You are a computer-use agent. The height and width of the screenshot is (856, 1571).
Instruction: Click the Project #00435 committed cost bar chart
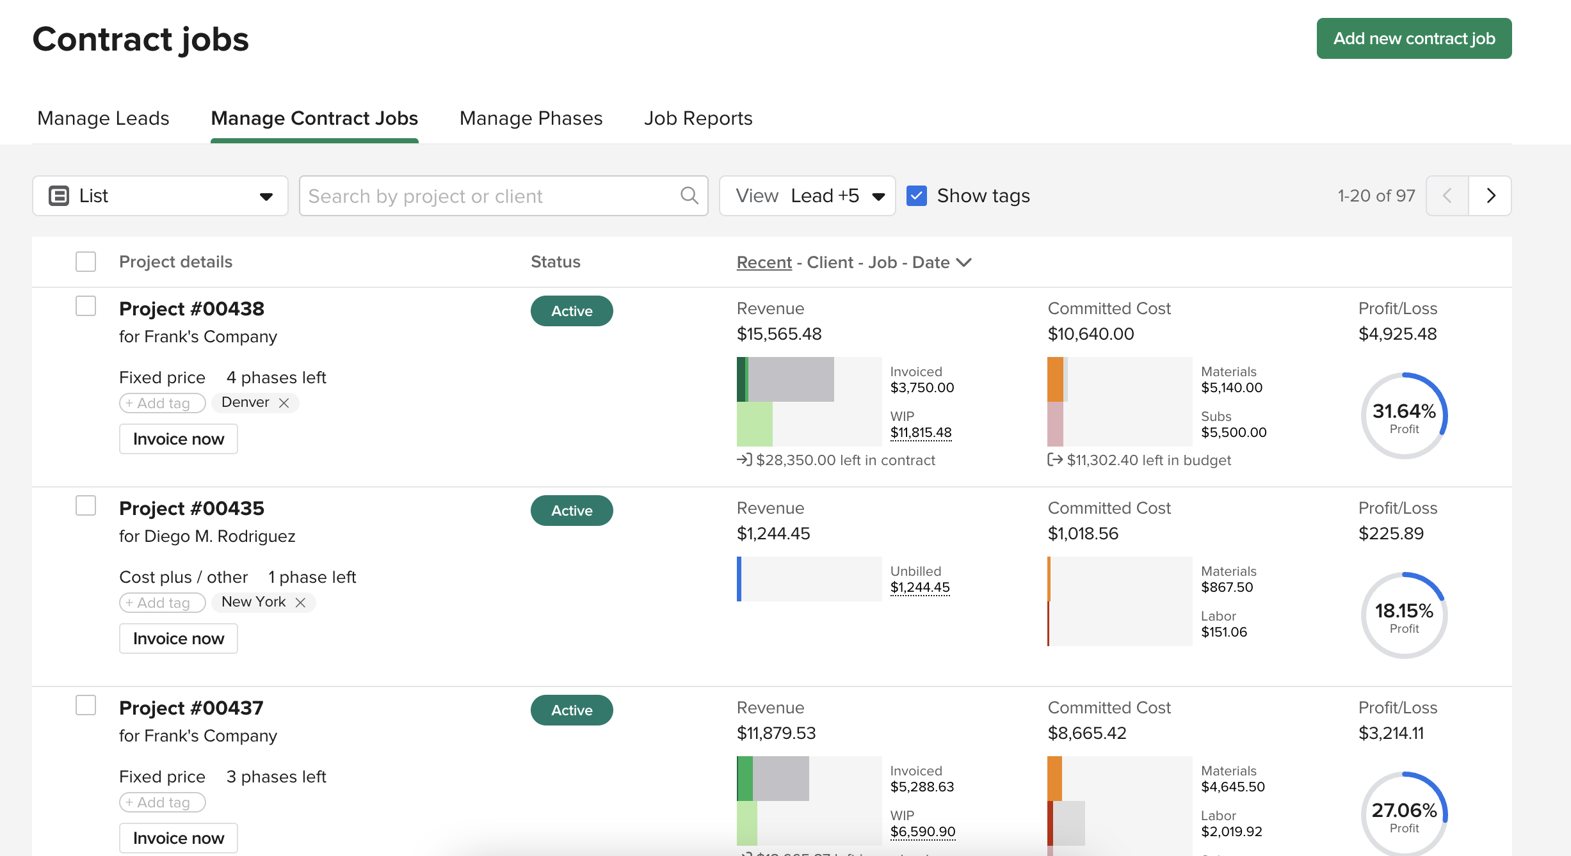click(x=1120, y=601)
